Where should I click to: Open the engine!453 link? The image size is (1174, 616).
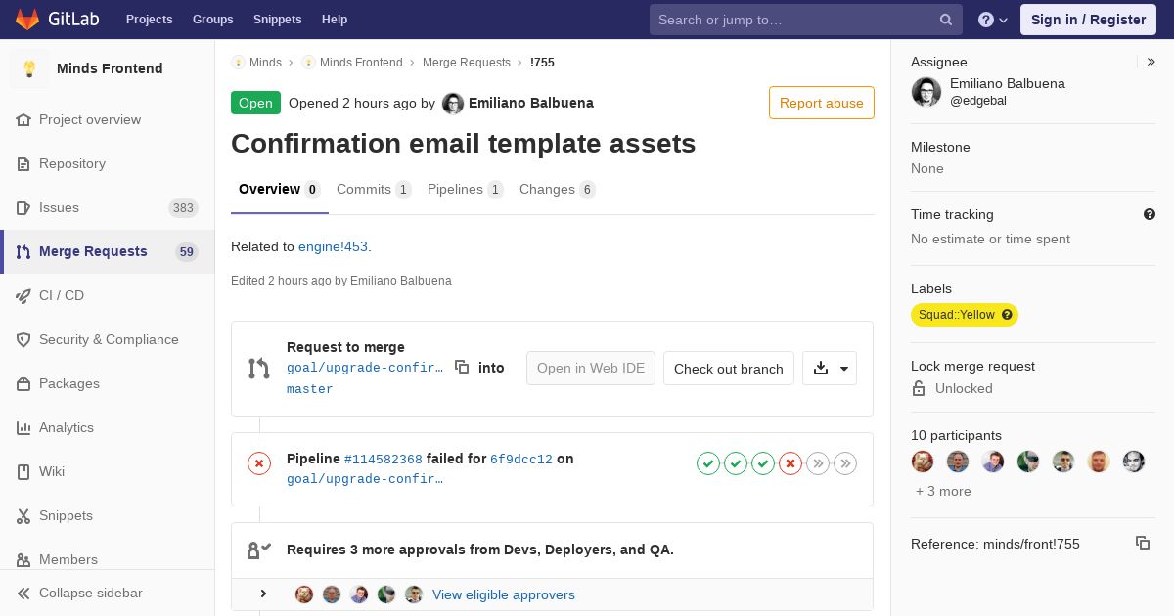[x=334, y=247]
